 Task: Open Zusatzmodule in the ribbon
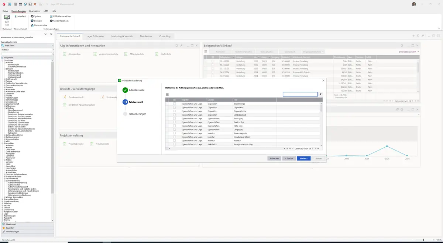39,25
